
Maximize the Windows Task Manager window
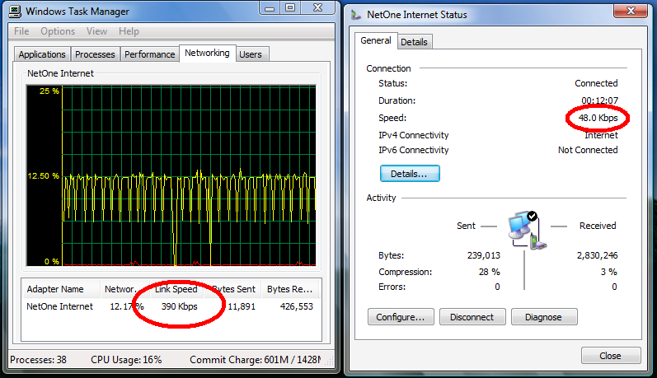tap(290, 8)
